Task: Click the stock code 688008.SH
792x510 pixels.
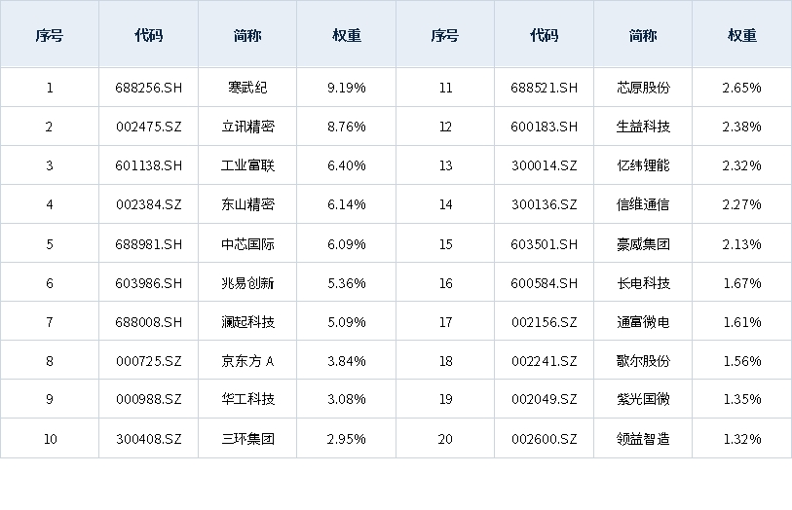Action: click(148, 322)
